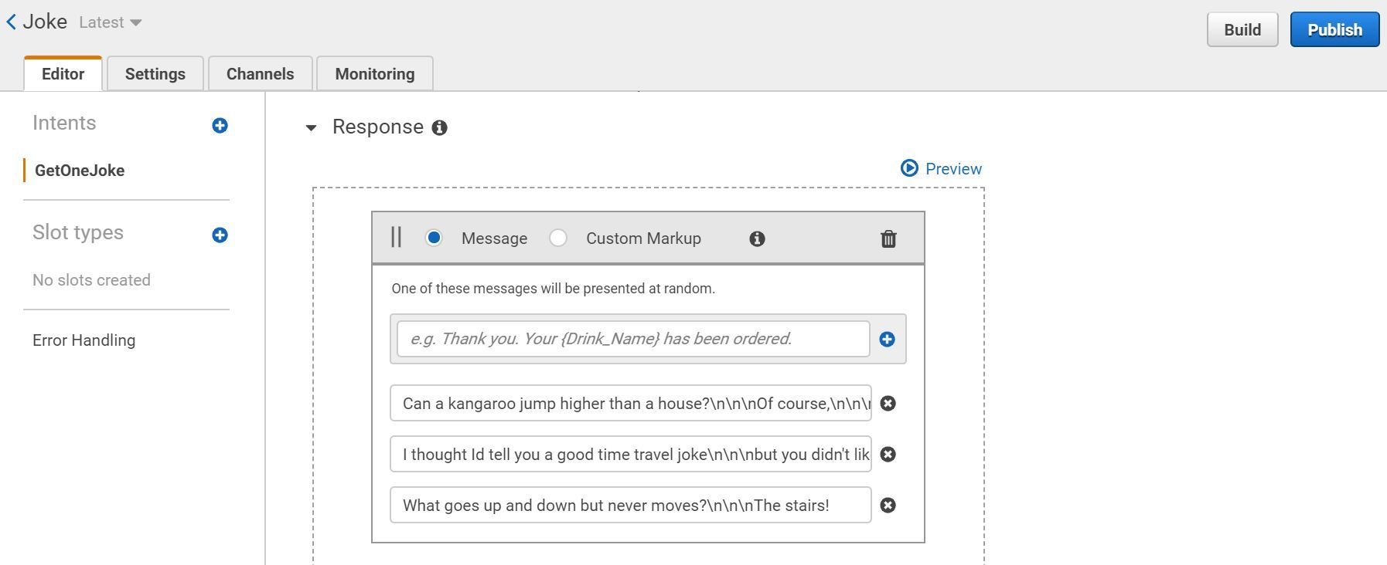
Task: Add a new intent with plus icon
Action: pos(220,125)
